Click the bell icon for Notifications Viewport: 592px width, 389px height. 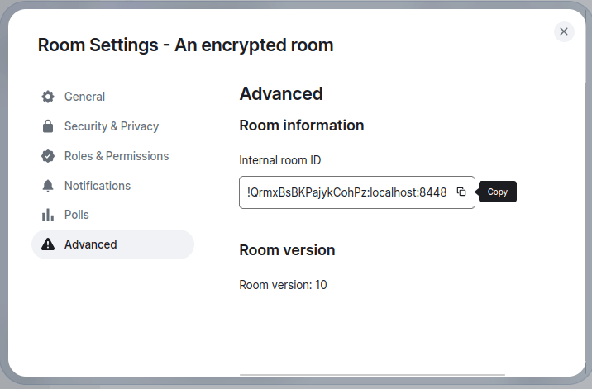point(48,186)
